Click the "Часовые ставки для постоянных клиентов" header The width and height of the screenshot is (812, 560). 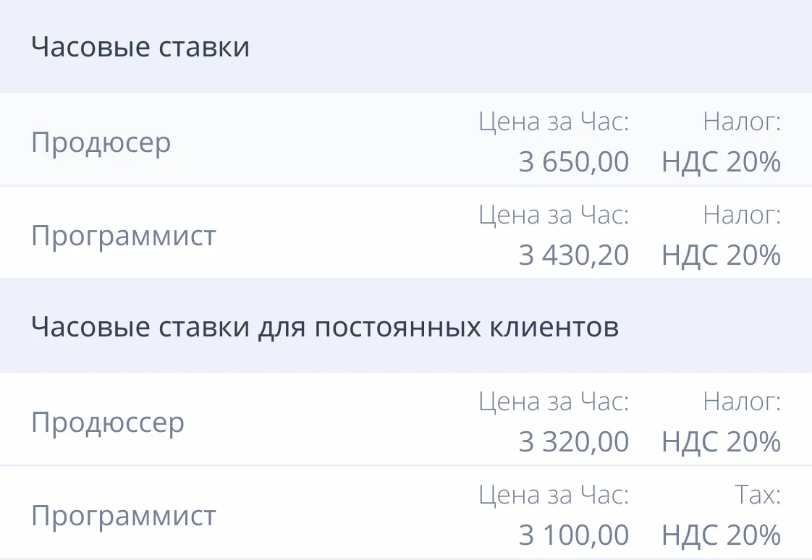tap(325, 327)
